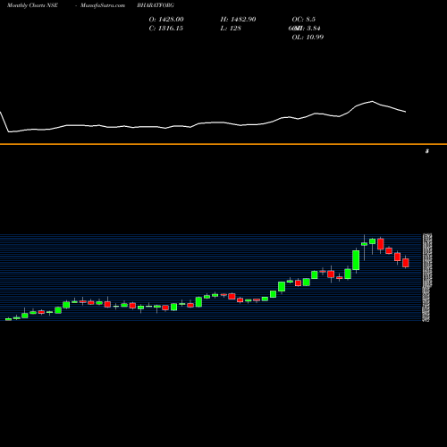Click the last red candlestick on the right
The width and height of the screenshot is (447, 447).
pos(406,263)
